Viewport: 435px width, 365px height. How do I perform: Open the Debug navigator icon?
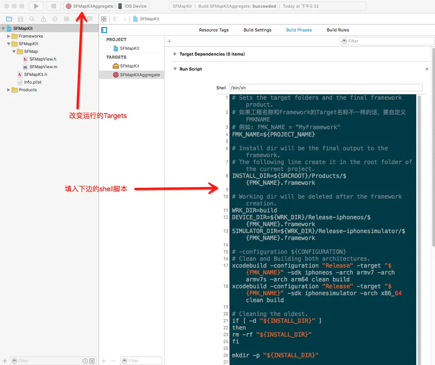pos(67,19)
